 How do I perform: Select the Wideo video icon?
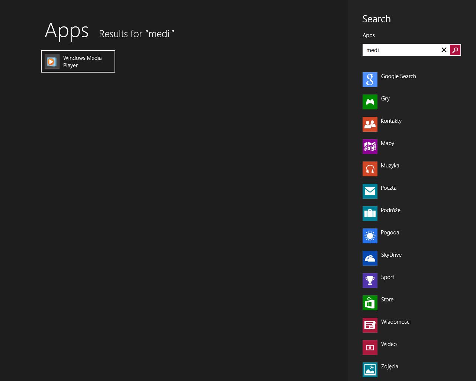pyautogui.click(x=370, y=348)
